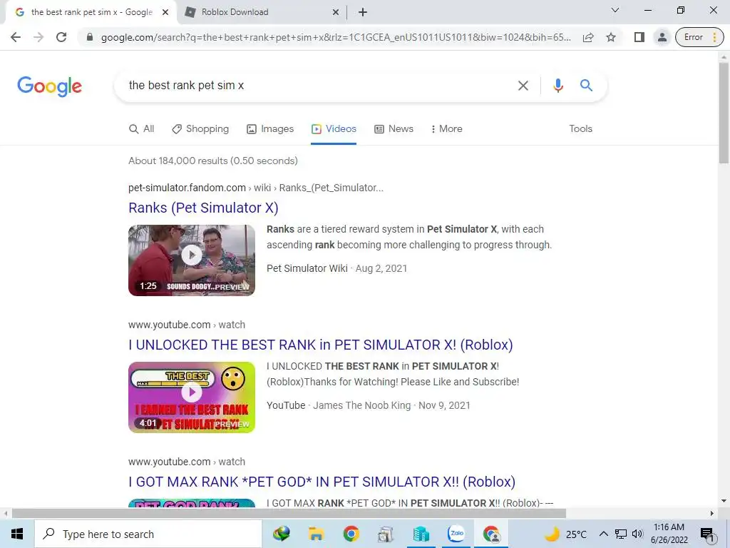Open the Shopping results tab

click(x=200, y=129)
